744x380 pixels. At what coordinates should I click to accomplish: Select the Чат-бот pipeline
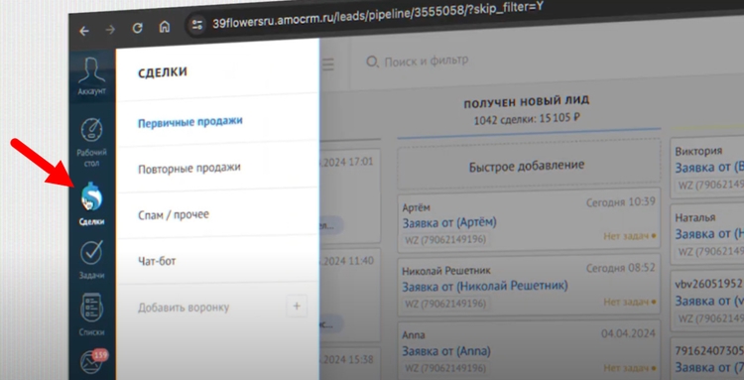(157, 261)
